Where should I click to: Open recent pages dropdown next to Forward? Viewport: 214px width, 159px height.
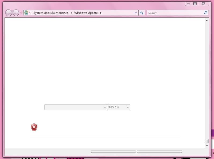(x=21, y=13)
